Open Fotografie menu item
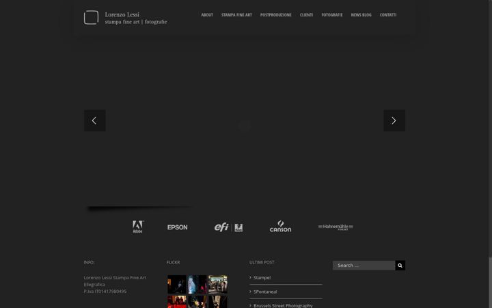The image size is (492, 308). (332, 15)
